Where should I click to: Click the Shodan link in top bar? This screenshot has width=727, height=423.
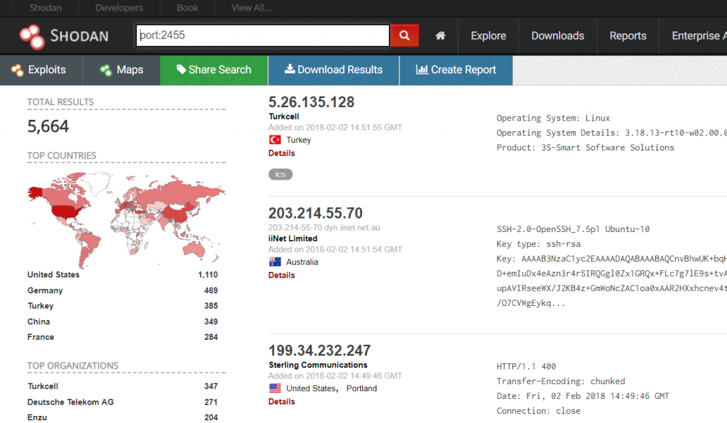pos(45,8)
